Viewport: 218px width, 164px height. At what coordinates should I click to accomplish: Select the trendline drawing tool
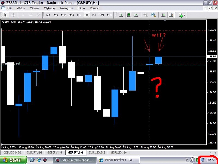pyautogui.click(x=38, y=15)
